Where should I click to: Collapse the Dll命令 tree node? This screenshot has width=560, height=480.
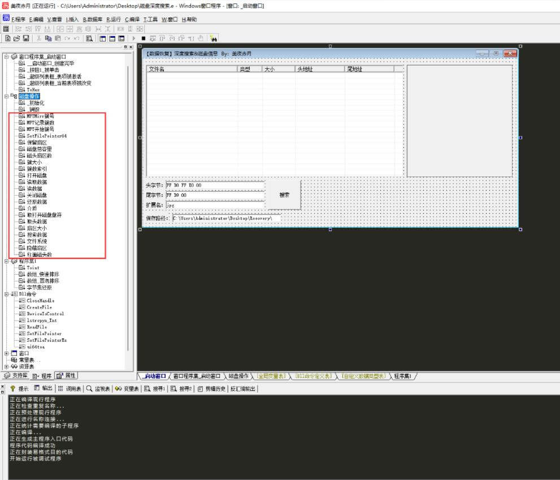tap(6, 294)
